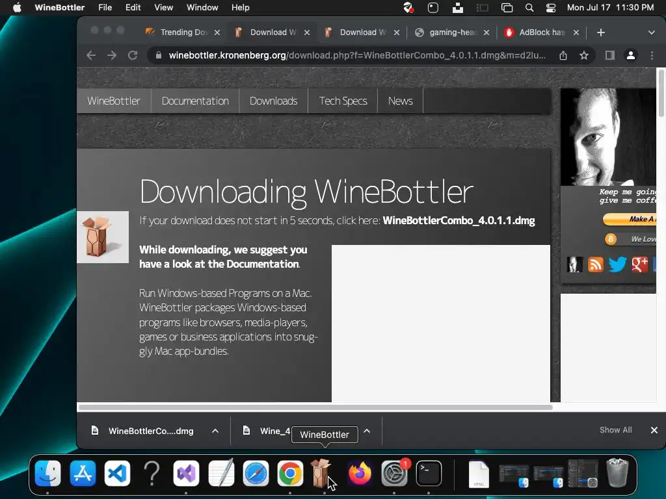Viewport: 666px width, 499px height.
Task: Click the horizontal page scrollbar
Action: [315, 407]
